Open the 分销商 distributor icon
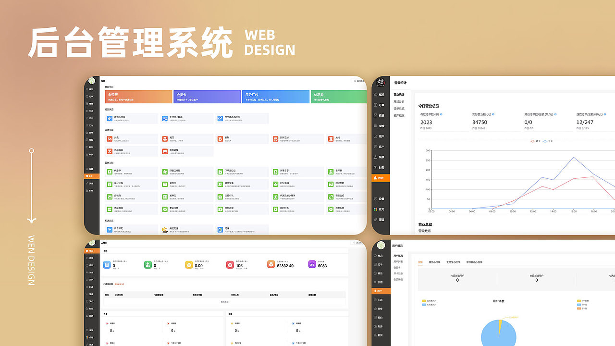 pos(110,197)
